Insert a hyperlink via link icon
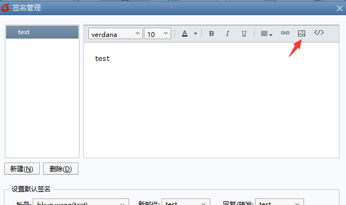This screenshot has width=346, height=205. click(285, 33)
